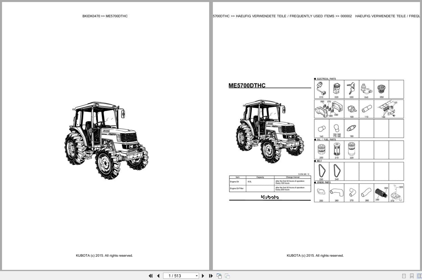Click the tractor illustration under ME5700DTHC heading
This screenshot has width=422, height=280.
(270, 131)
